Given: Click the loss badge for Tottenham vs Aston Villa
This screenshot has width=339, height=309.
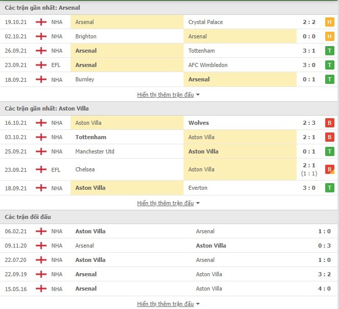Looking at the screenshot, I should [x=329, y=137].
